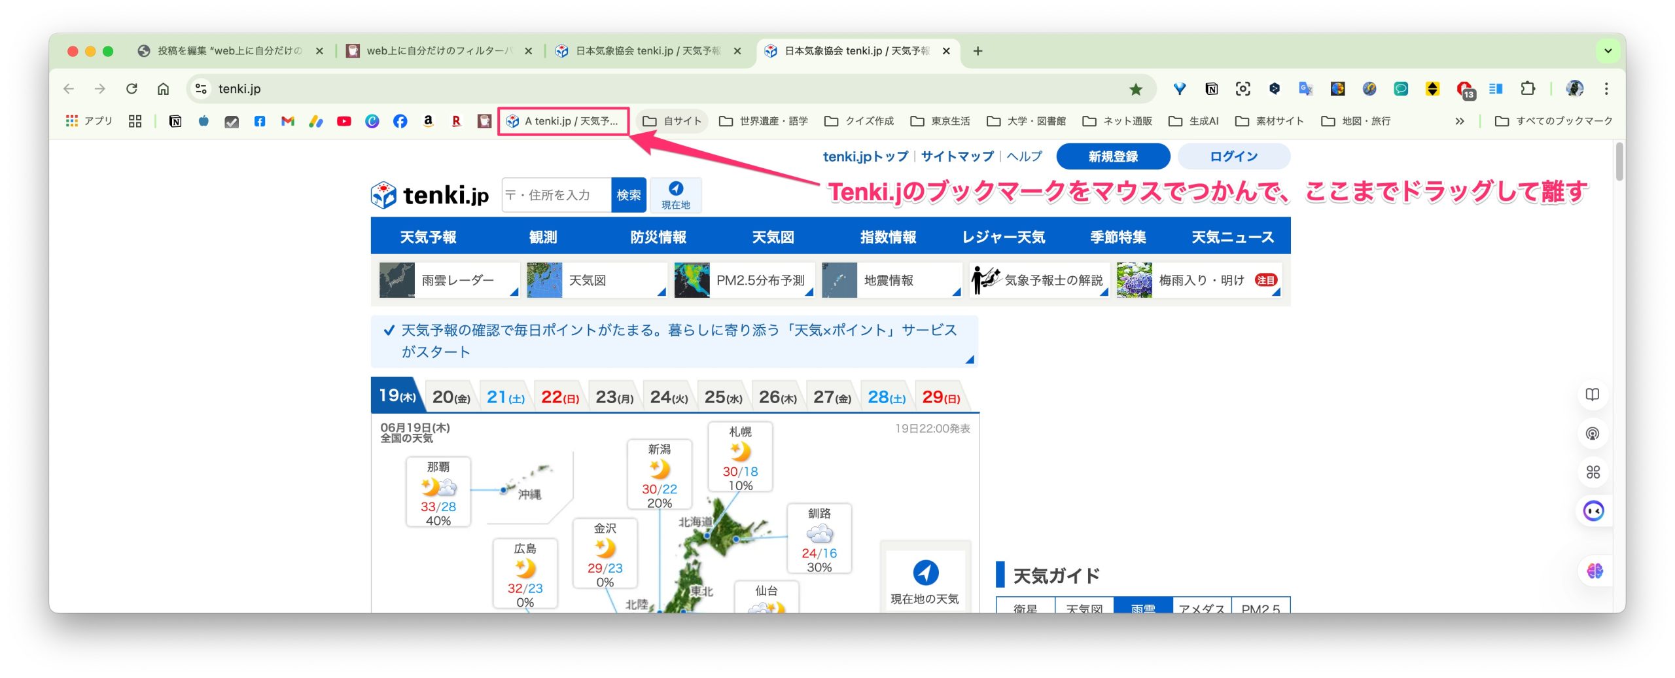Click the 検索 search button

628,195
